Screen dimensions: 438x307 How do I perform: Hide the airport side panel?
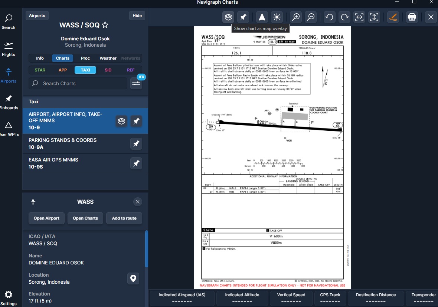coord(137,16)
